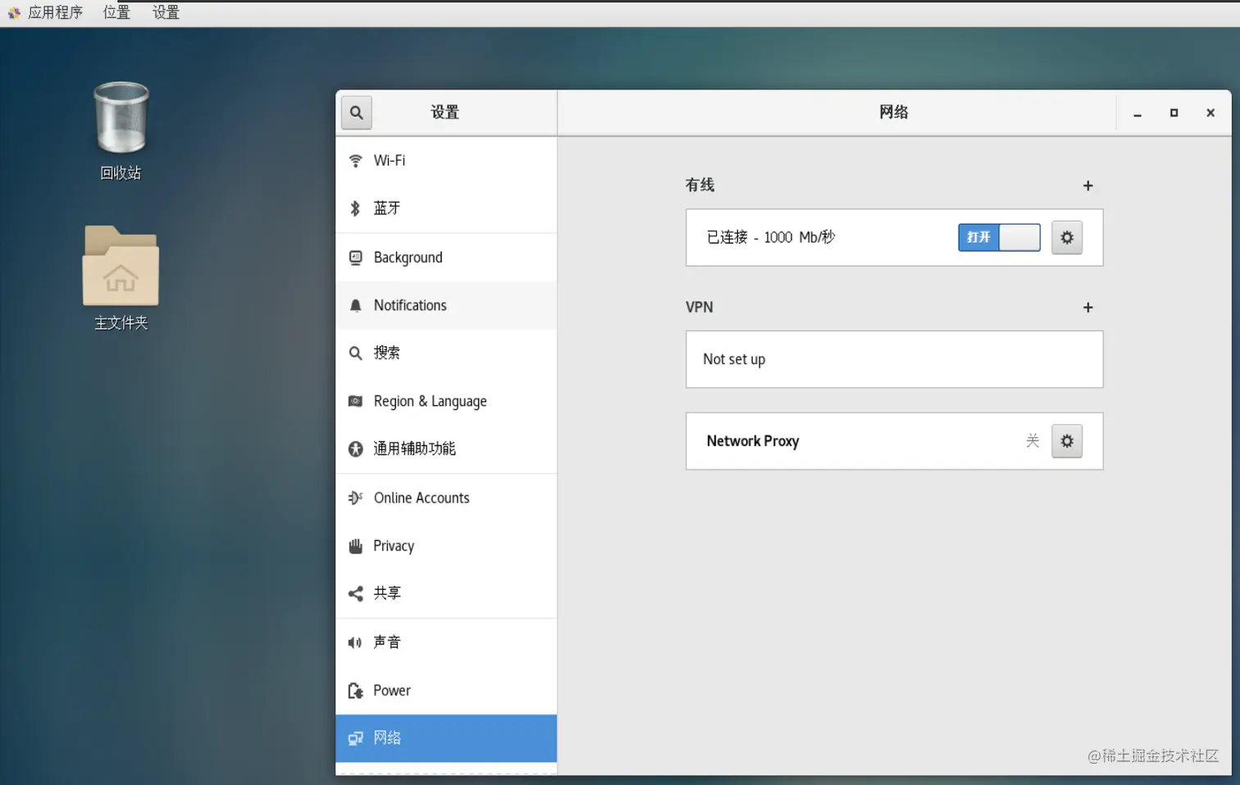Click the Privacy hand icon
1240x785 pixels.
click(x=356, y=546)
